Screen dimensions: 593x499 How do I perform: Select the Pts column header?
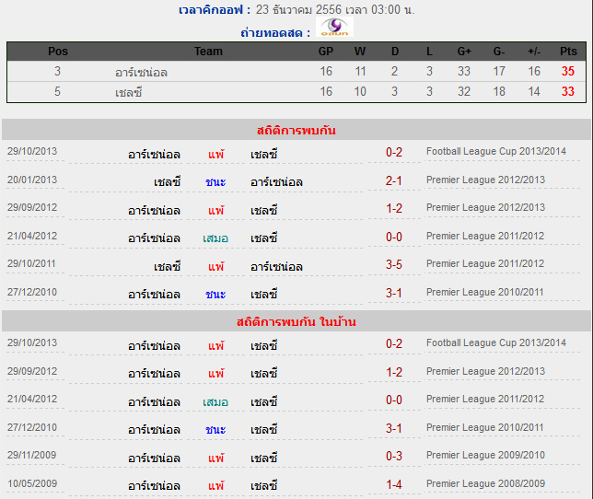click(x=568, y=52)
